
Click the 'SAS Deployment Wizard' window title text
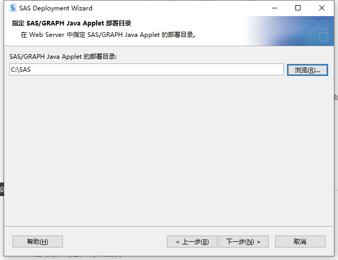[x=56, y=8]
